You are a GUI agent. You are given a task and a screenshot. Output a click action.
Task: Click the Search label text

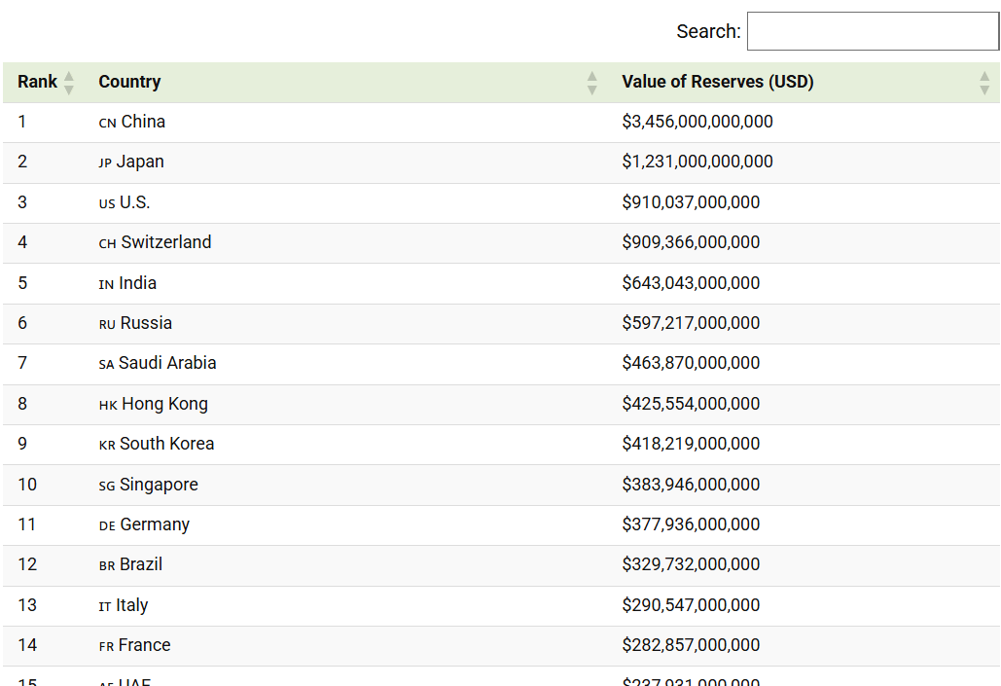708,31
